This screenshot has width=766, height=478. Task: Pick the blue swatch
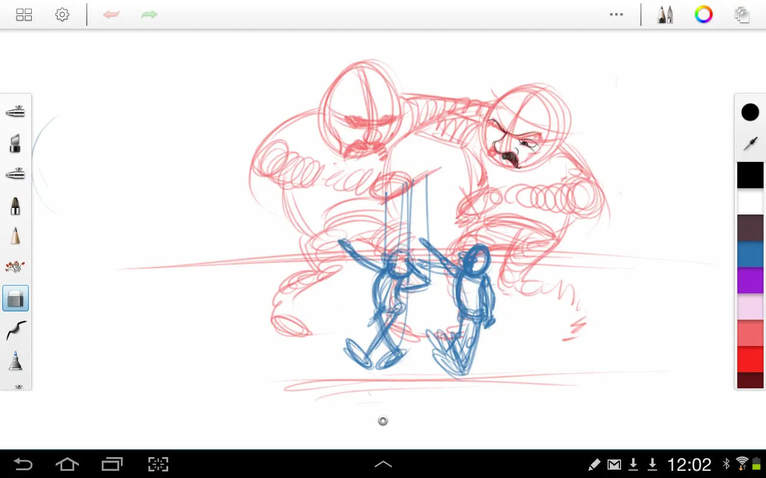[750, 254]
